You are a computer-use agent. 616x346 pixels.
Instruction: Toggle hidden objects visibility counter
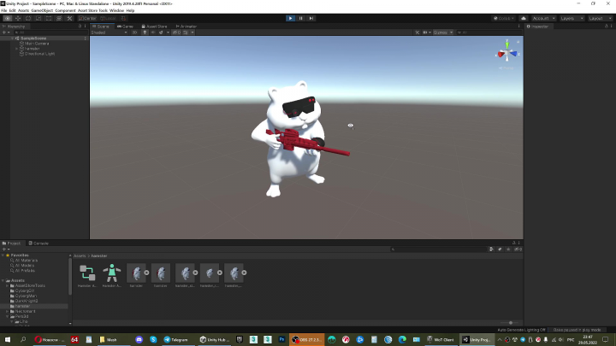tap(176, 32)
